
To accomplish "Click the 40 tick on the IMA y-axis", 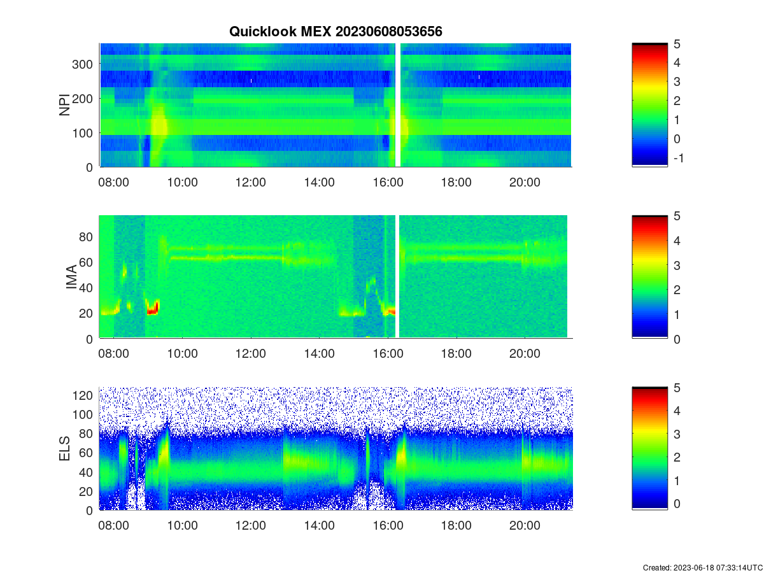I will tap(87, 288).
